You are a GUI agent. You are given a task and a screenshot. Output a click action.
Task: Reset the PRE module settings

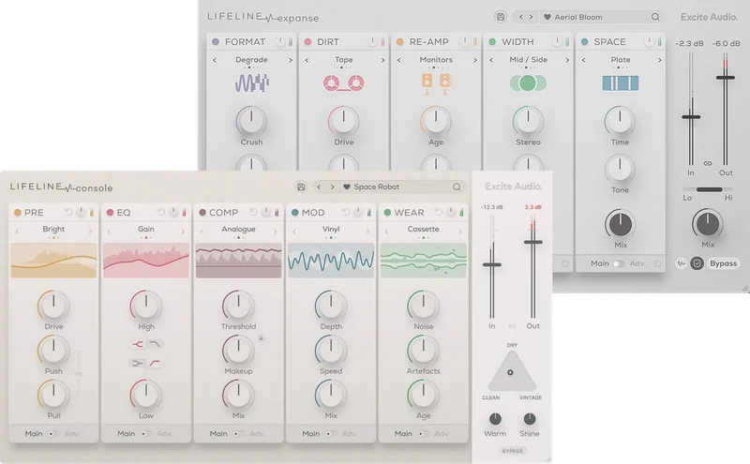click(68, 212)
